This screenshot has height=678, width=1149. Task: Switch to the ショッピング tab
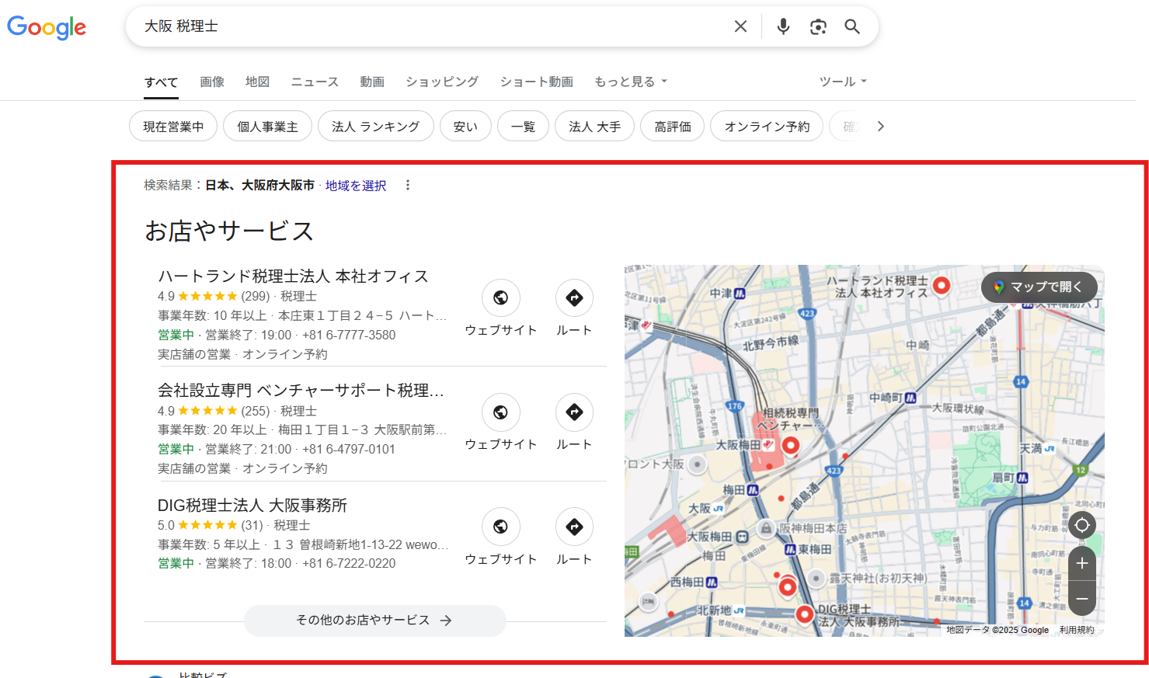click(x=442, y=82)
